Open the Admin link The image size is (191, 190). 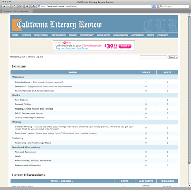[x=31, y=57]
